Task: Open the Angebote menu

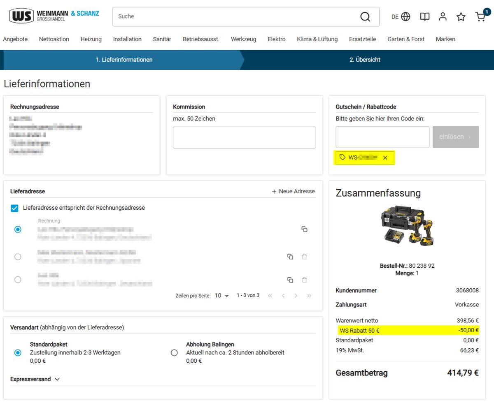Action: pyautogui.click(x=15, y=39)
